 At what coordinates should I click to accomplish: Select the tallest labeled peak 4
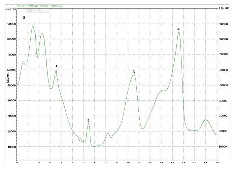[x=178, y=29]
